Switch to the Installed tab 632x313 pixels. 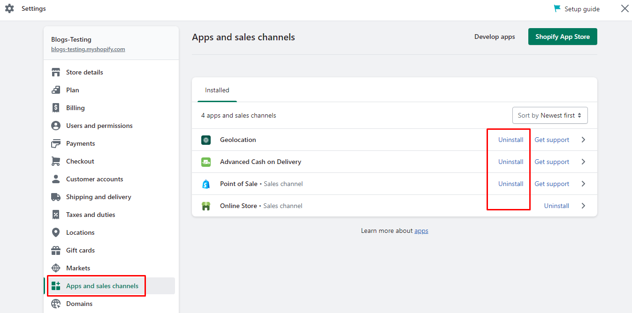click(x=217, y=90)
